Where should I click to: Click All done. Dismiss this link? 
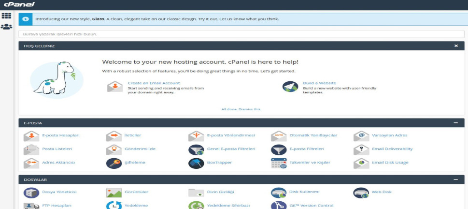pos(241,109)
